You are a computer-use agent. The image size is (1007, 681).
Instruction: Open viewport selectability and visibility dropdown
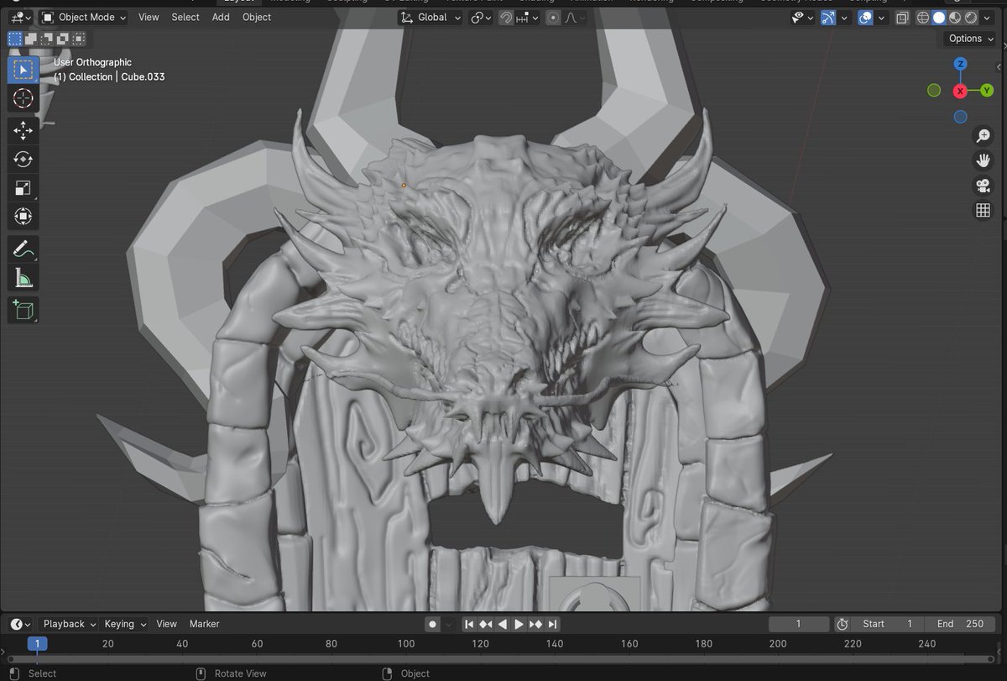coord(803,17)
